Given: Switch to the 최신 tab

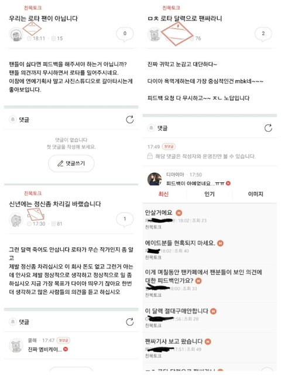Looking at the screenshot, I should [163, 194].
